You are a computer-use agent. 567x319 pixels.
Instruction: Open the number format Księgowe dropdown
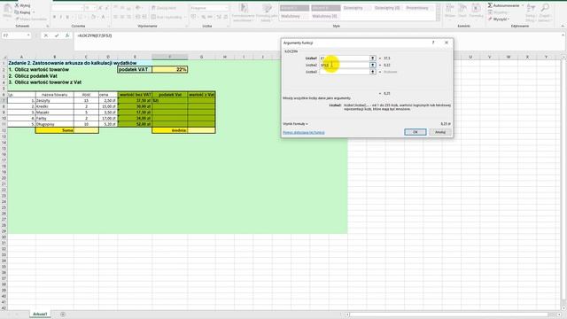(x=227, y=8)
